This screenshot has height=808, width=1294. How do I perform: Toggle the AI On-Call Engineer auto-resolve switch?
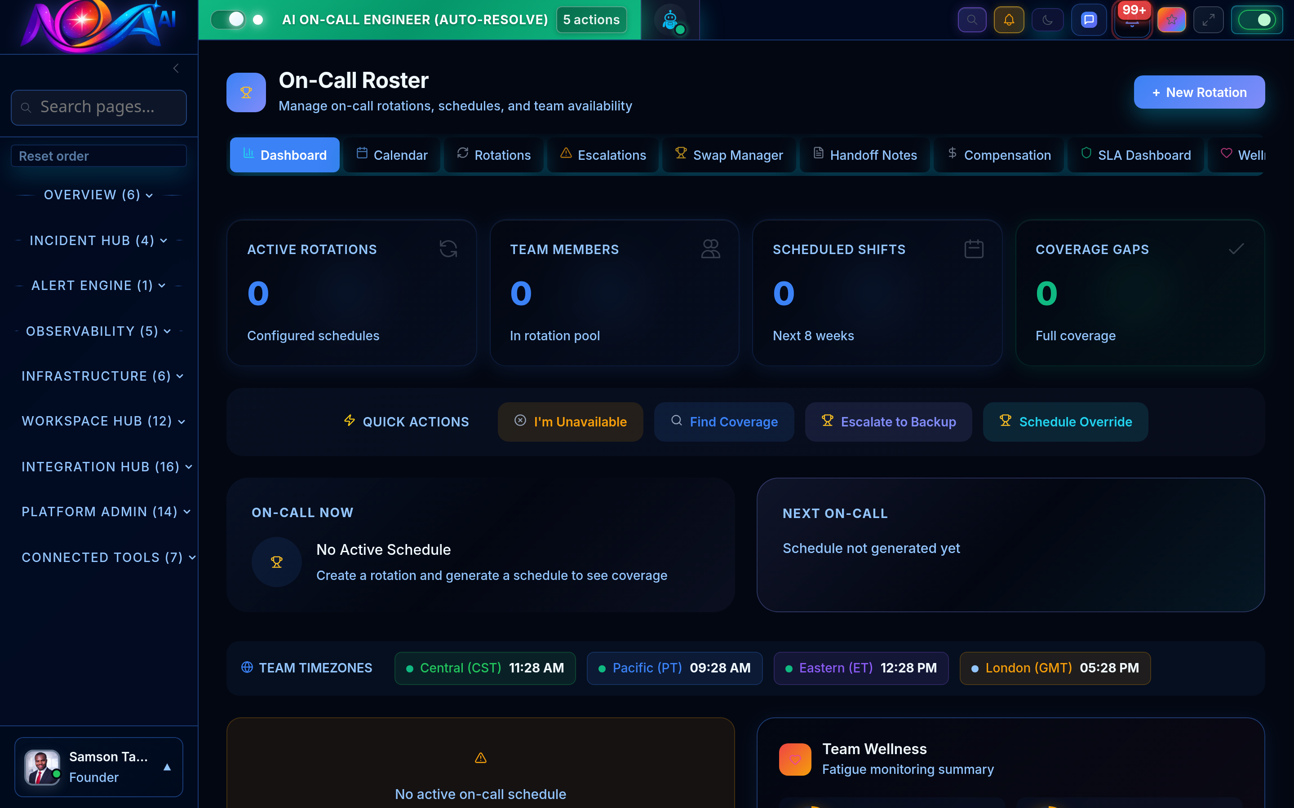(228, 20)
